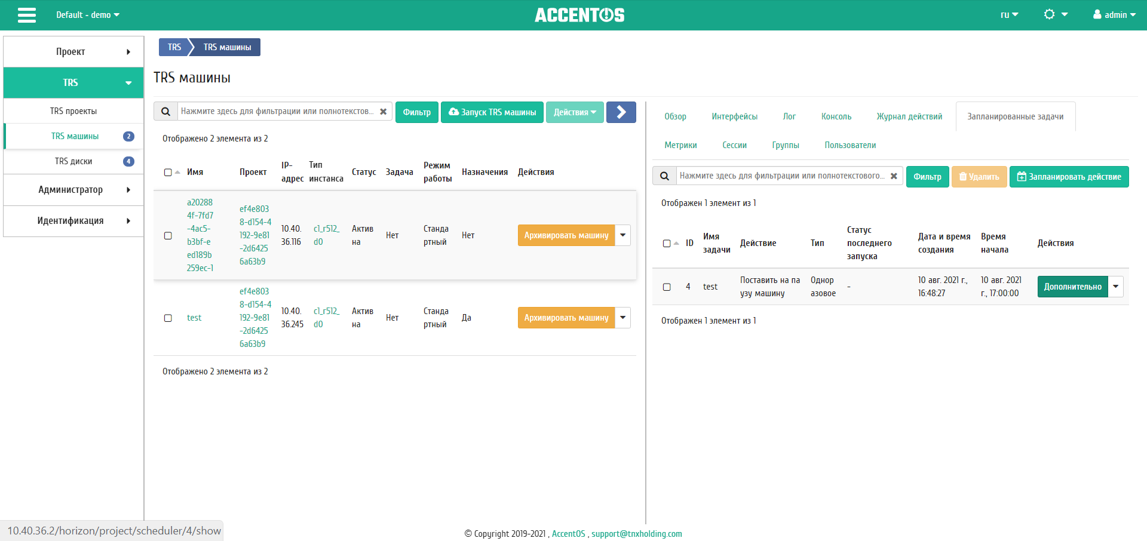Sort machines table by name arrow
The height and width of the screenshot is (541, 1147).
177,172
